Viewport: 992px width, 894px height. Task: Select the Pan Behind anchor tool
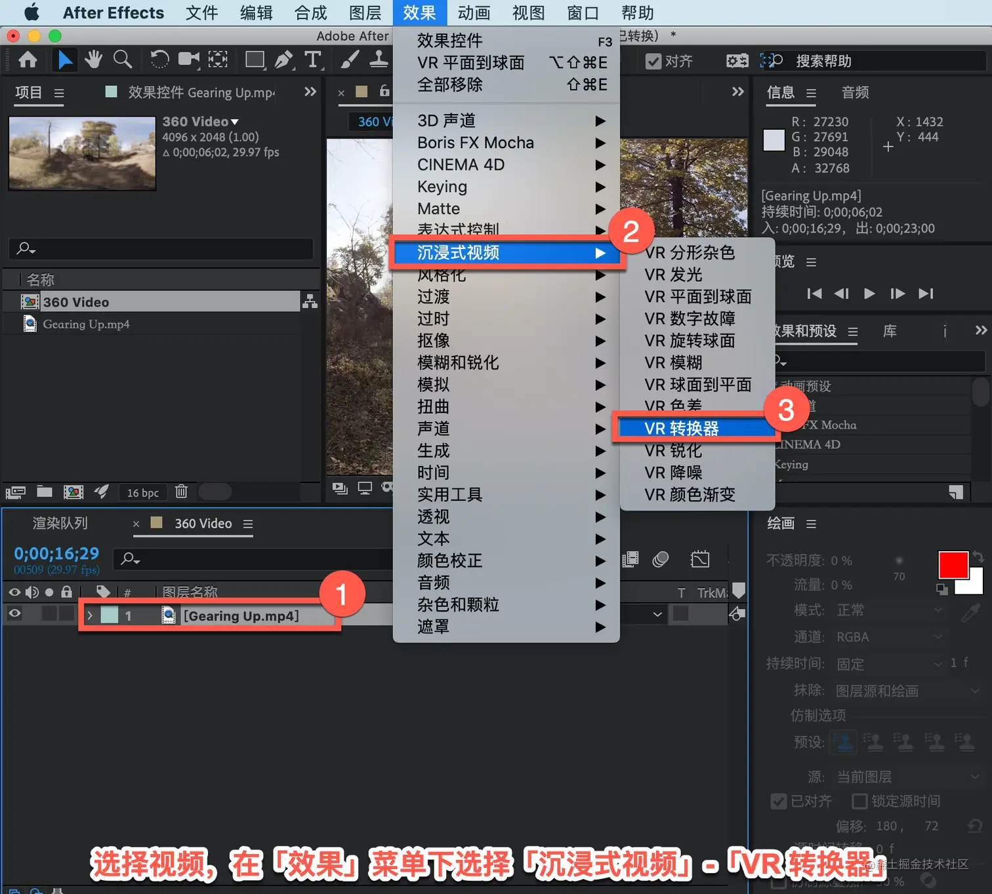218,60
